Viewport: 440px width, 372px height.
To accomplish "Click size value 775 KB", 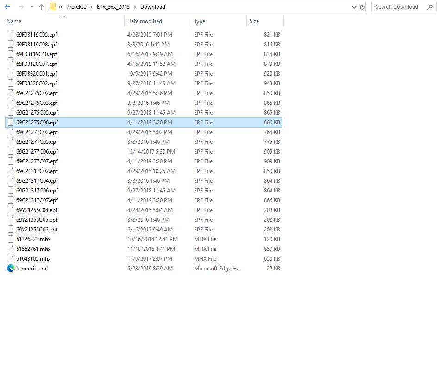I will pos(272,141).
